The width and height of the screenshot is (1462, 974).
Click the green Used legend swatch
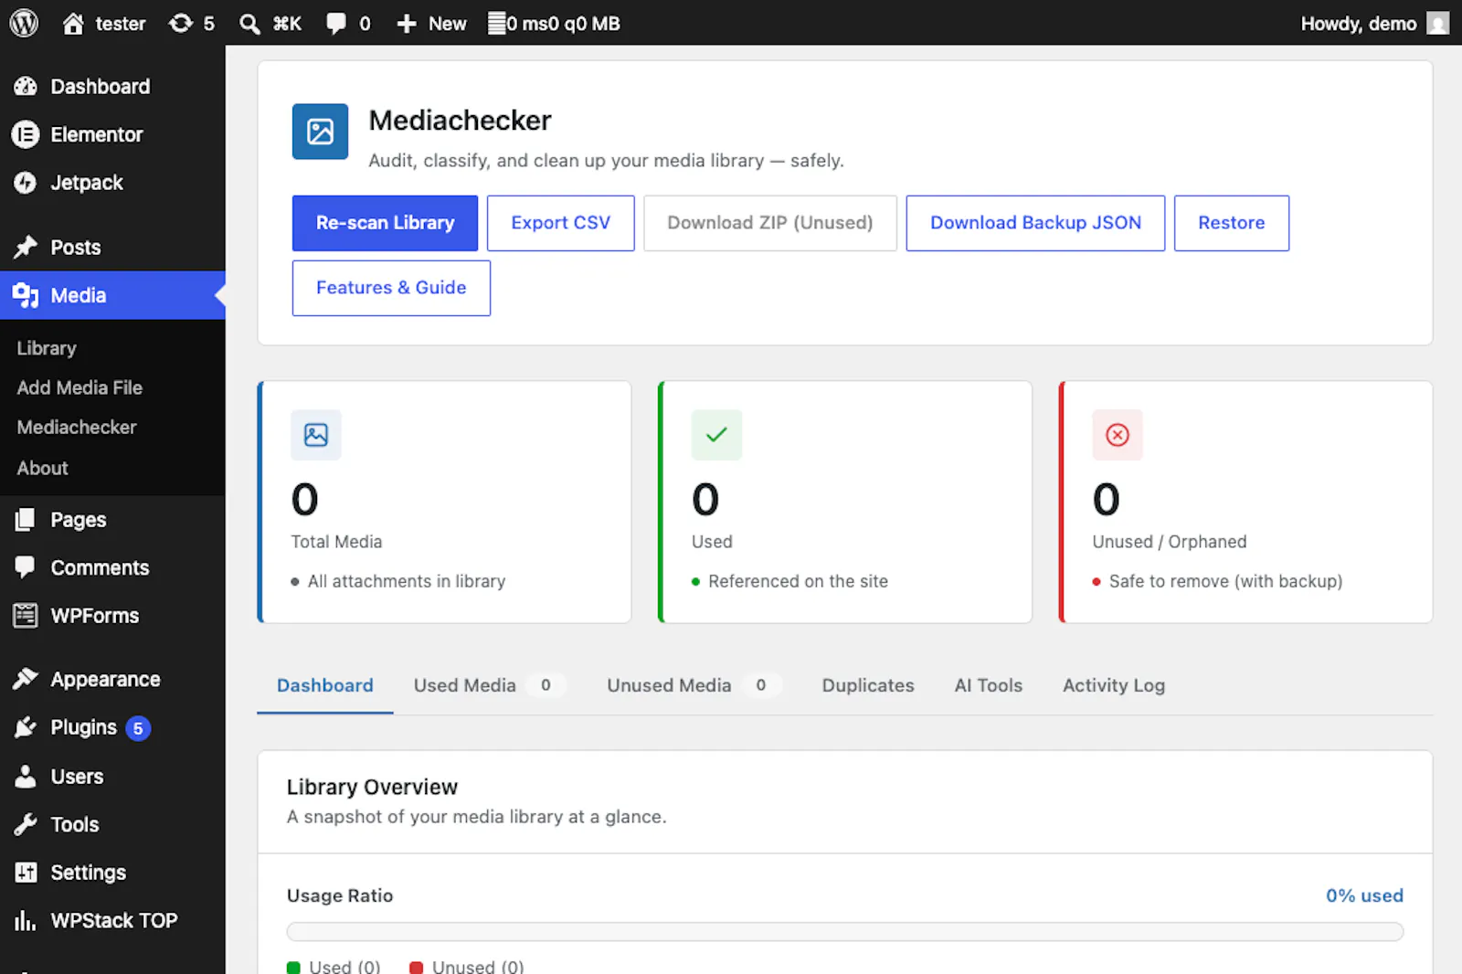(293, 967)
